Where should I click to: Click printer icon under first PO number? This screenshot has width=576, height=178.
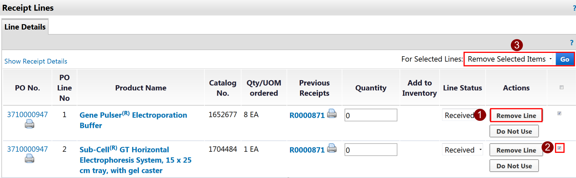pos(29,124)
